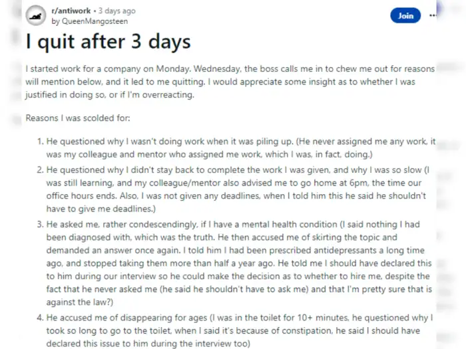This screenshot has height=349, width=466.
Task: Click the "I quit after 3 days" title
Action: tap(109, 43)
